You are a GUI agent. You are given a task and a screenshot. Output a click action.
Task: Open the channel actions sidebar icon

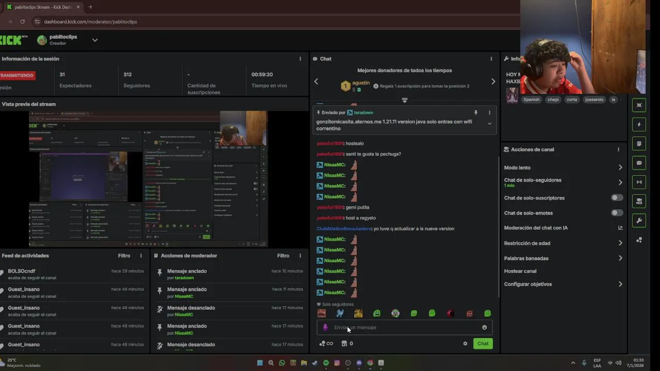click(x=639, y=201)
